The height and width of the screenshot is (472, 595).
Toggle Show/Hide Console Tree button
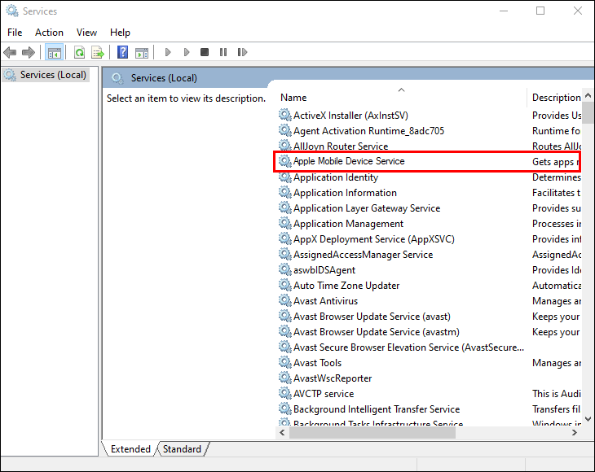pyautogui.click(x=55, y=52)
